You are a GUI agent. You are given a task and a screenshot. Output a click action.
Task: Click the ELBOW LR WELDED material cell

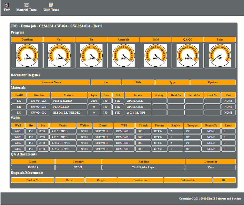point(69,113)
